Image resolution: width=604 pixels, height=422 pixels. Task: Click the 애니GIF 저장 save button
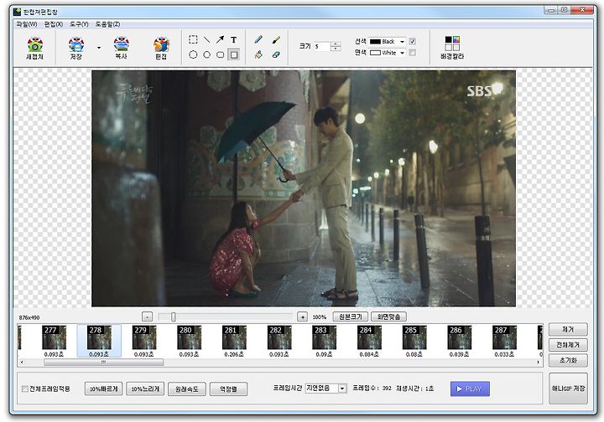click(x=568, y=389)
